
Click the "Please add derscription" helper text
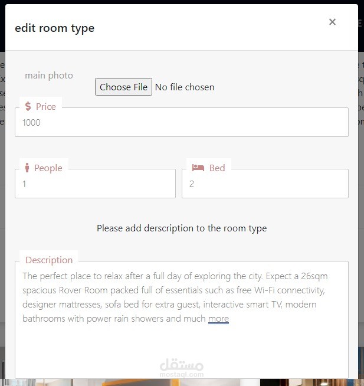[x=182, y=228]
